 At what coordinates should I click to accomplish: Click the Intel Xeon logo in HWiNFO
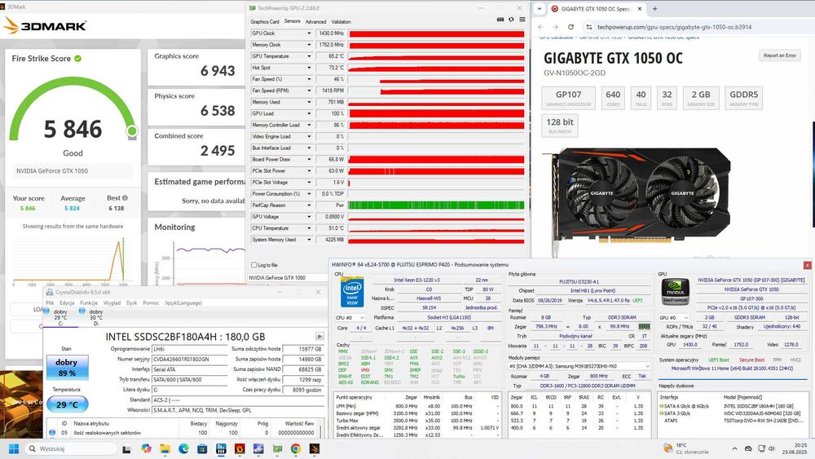(352, 292)
